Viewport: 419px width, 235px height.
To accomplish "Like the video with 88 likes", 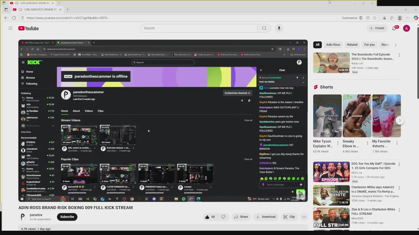I will click(x=210, y=217).
